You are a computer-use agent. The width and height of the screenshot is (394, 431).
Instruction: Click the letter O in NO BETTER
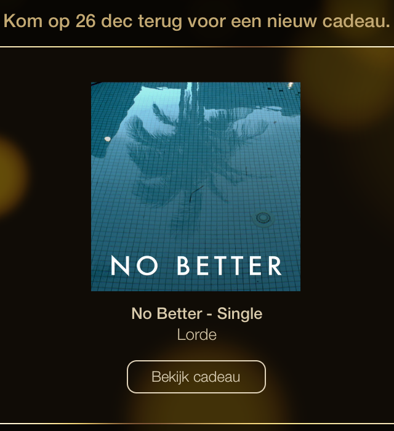[147, 265]
